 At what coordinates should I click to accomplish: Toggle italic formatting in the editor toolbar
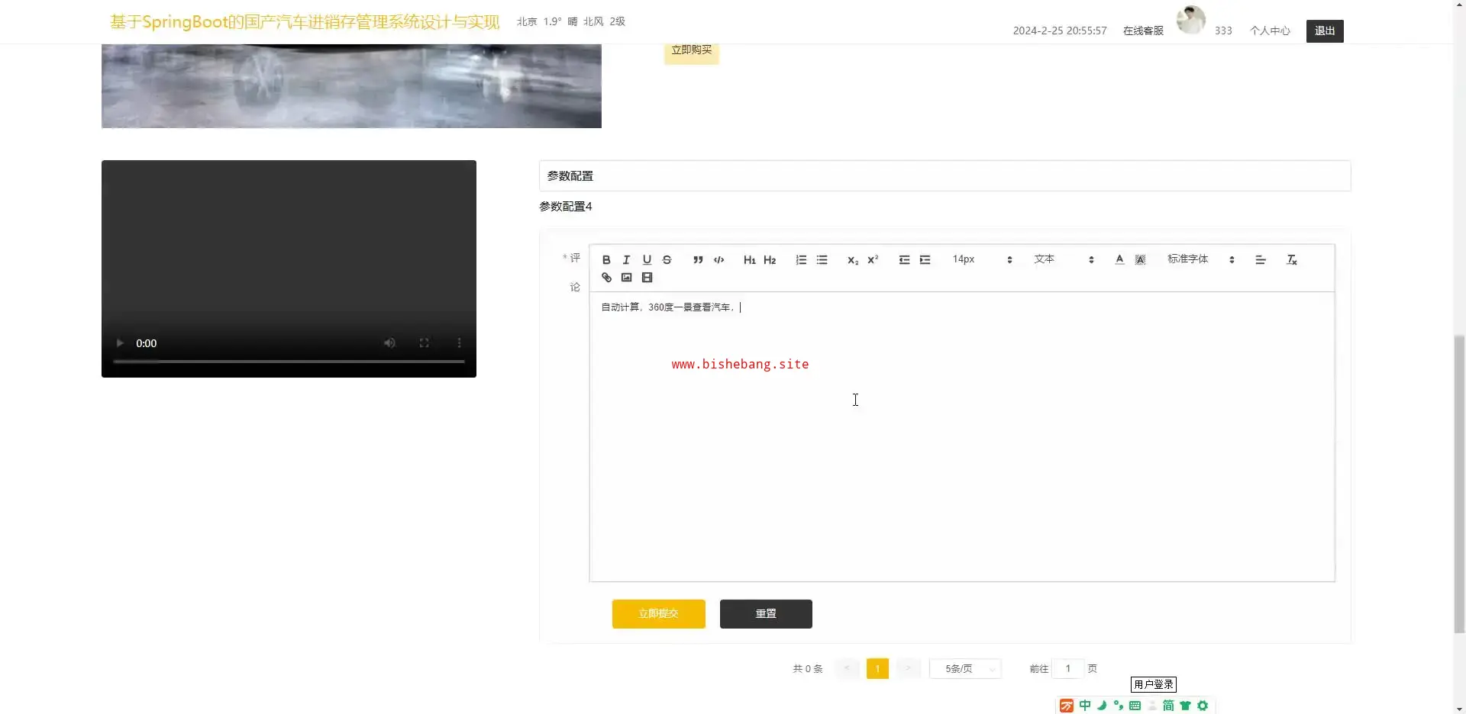point(626,260)
